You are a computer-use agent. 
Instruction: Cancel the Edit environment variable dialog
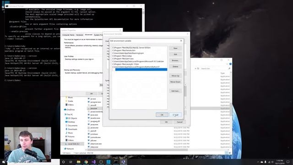(x=175, y=115)
